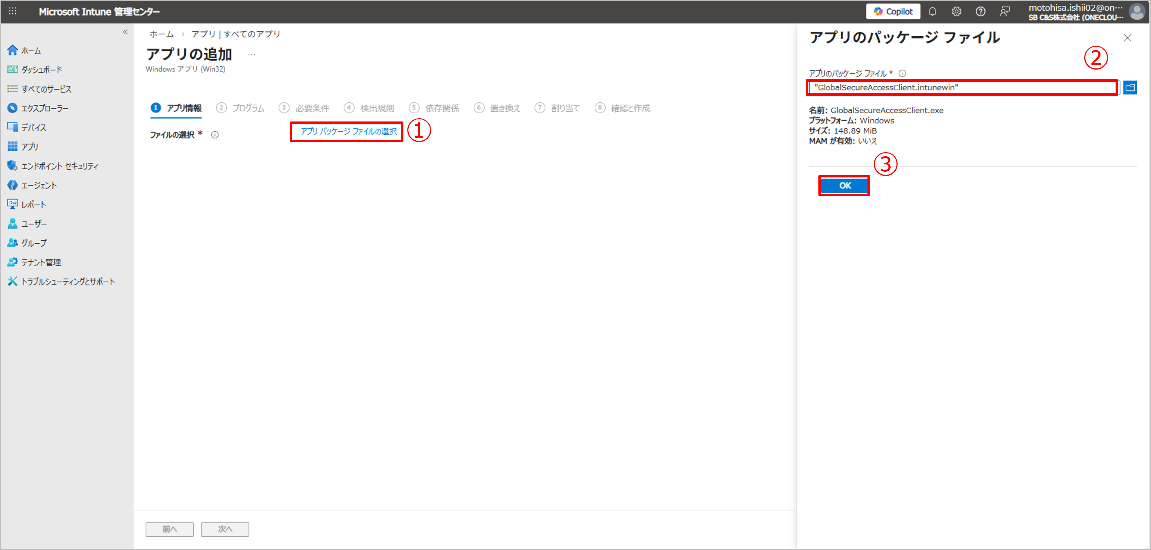Click the notifications bell icon
The height and width of the screenshot is (550, 1151).
point(932,12)
